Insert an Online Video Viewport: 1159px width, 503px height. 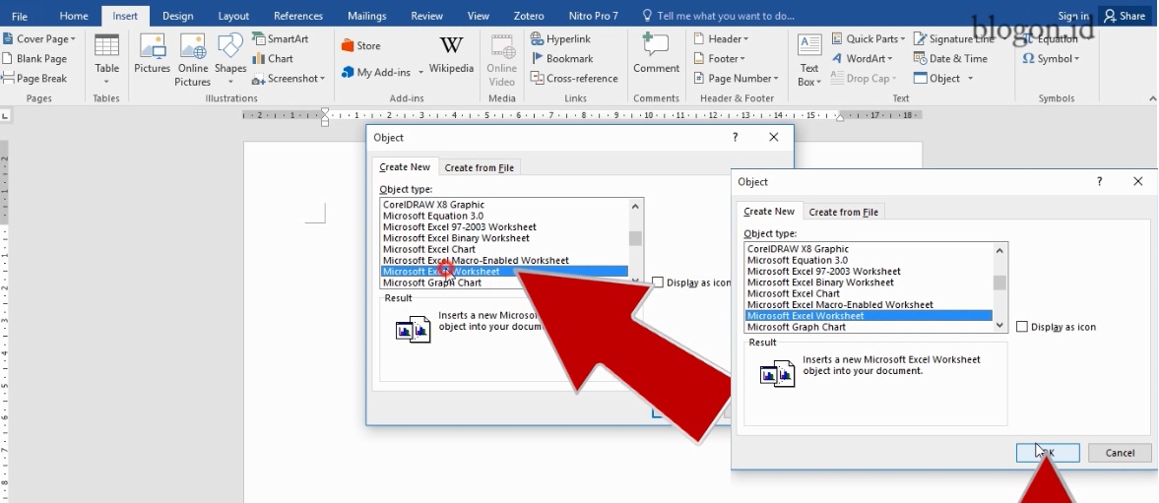[502, 60]
